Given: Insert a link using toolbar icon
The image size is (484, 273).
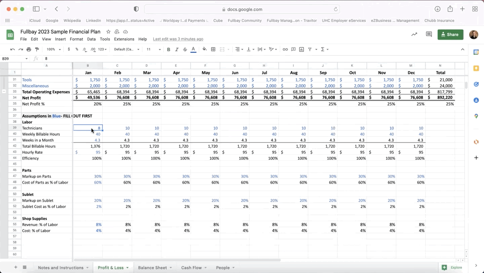Looking at the screenshot, I should click(x=285, y=49).
